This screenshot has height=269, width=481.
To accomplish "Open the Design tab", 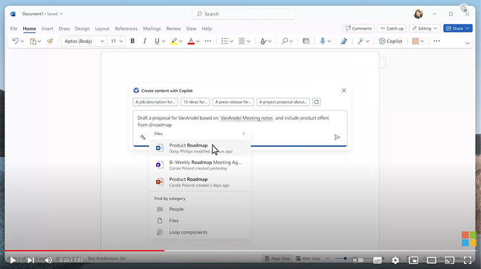I will click(82, 29).
